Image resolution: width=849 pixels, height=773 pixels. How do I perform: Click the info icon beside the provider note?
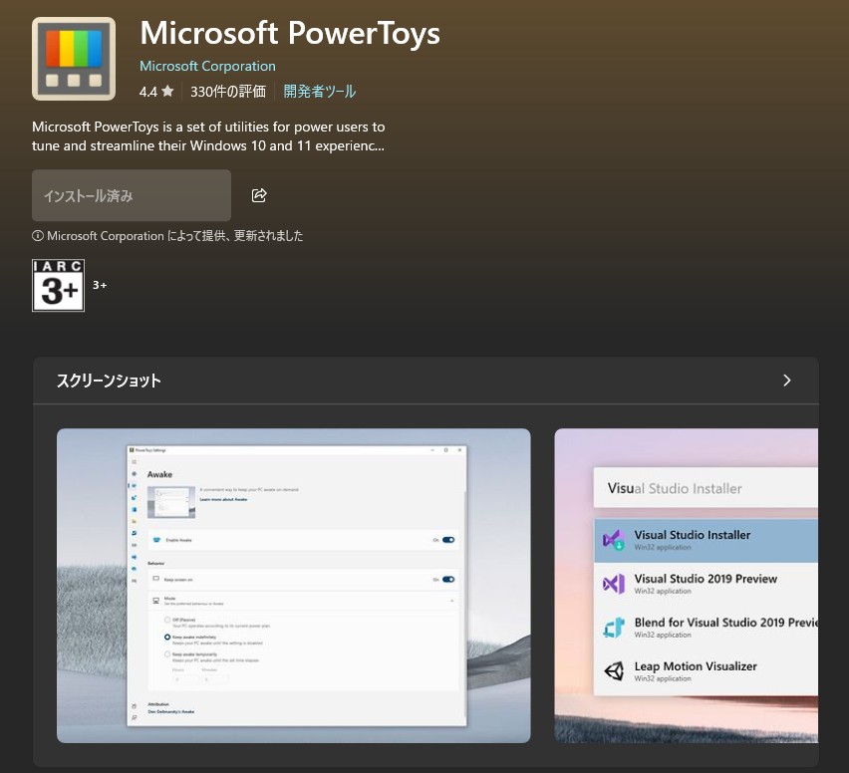(x=37, y=236)
